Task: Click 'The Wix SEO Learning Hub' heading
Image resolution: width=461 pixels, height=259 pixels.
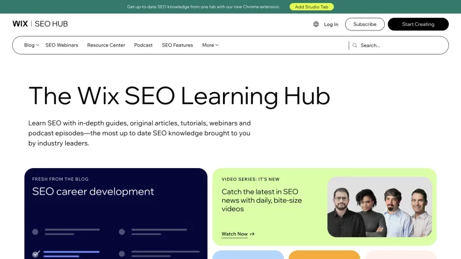Action: pos(179,96)
